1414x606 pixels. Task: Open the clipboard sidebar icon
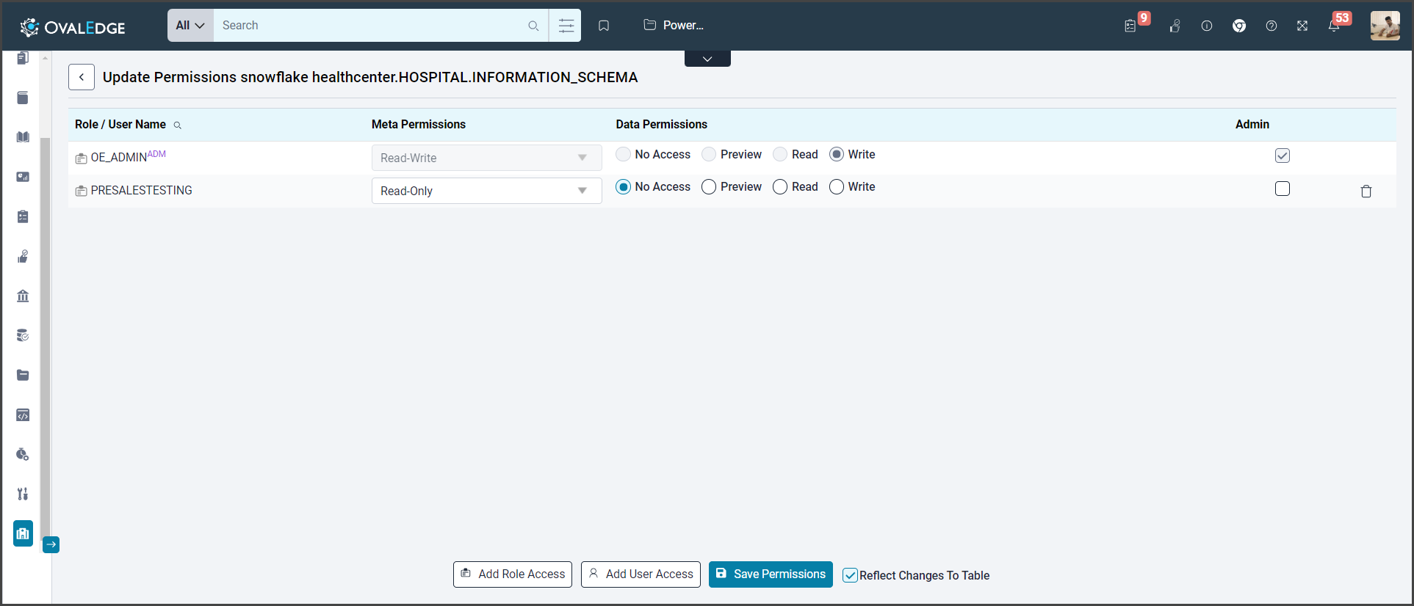[23, 216]
